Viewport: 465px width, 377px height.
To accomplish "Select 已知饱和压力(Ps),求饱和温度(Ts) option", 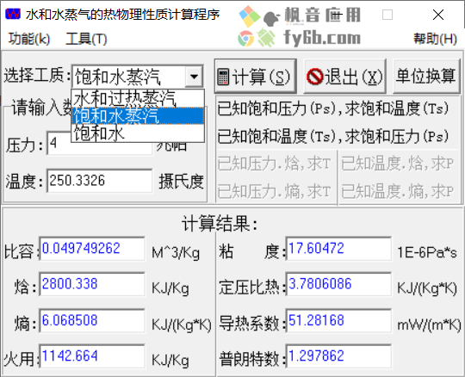I will pyautogui.click(x=332, y=108).
